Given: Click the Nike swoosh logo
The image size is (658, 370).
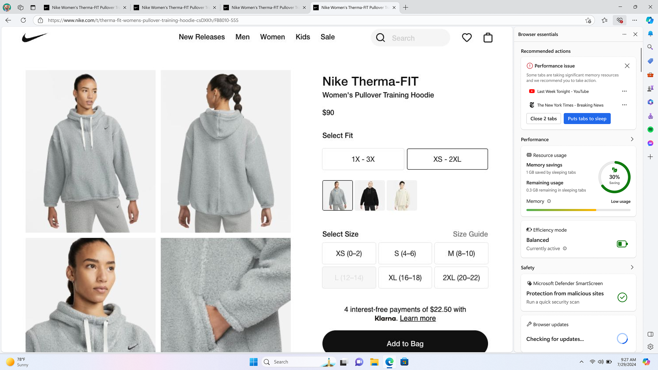Looking at the screenshot, I should coord(34,37).
